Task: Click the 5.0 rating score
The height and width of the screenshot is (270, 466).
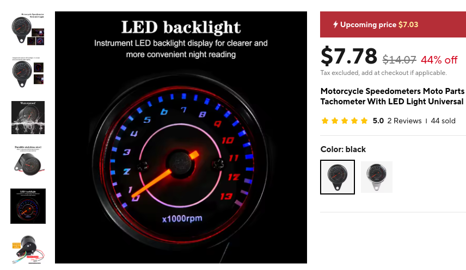Action: point(378,121)
